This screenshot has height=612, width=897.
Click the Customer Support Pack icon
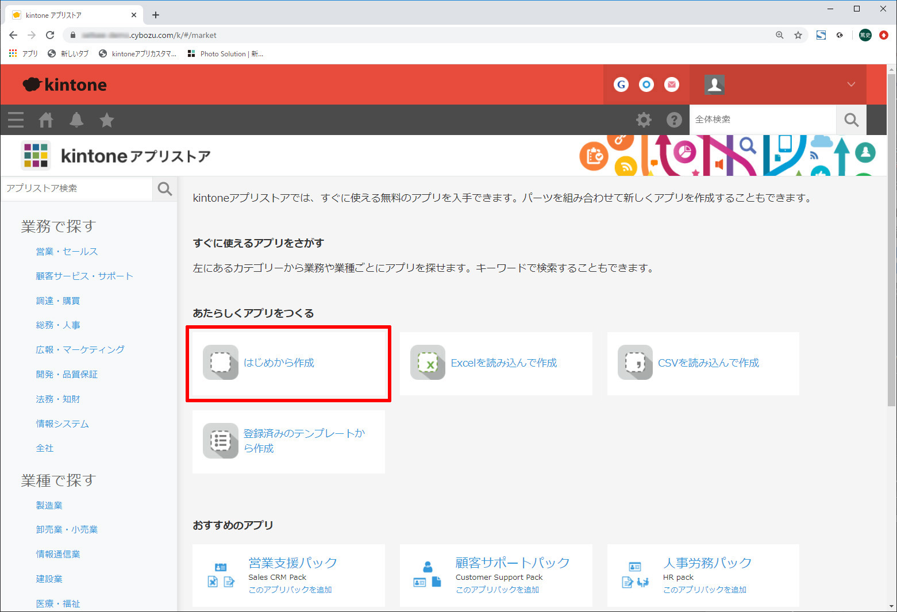(428, 575)
